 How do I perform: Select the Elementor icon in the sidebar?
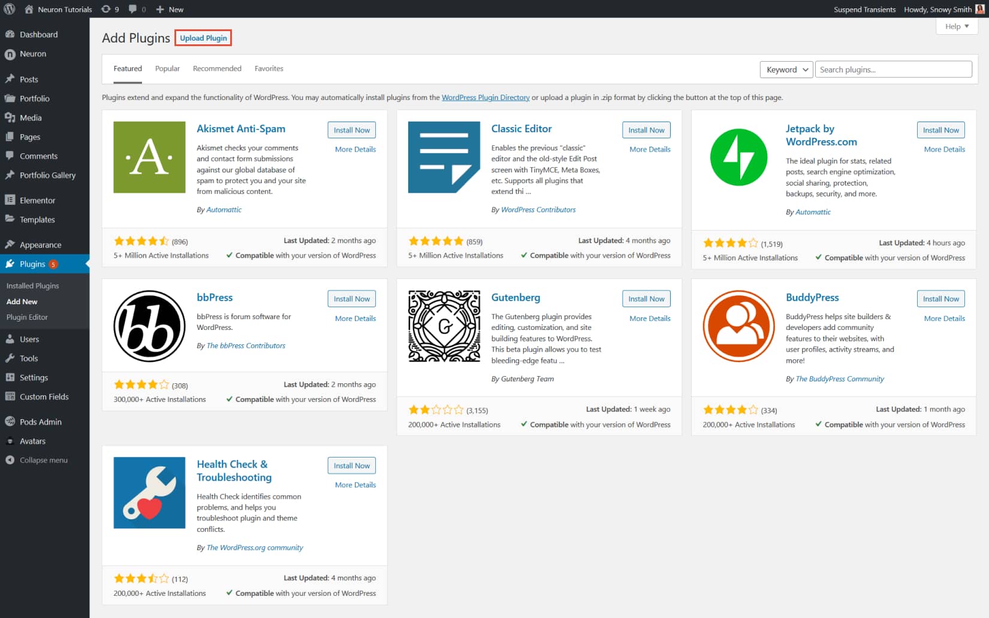(11, 199)
